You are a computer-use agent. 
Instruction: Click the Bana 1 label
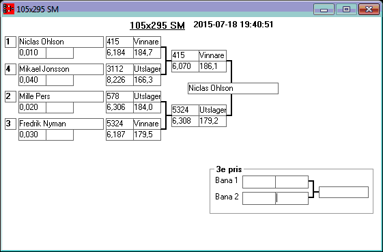coord(226,180)
